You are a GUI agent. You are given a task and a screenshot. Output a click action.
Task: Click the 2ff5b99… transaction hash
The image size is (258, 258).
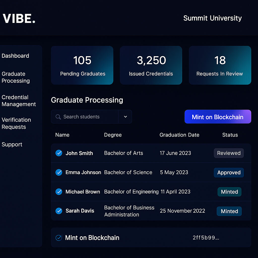coord(206,238)
